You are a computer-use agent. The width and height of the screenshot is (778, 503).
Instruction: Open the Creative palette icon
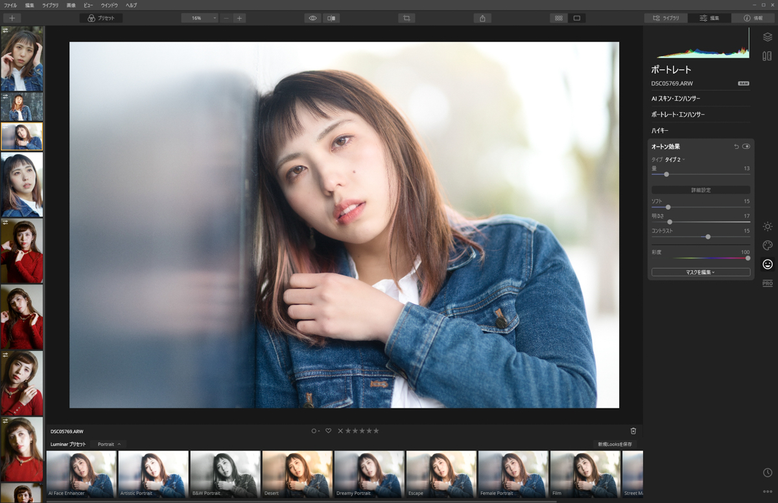(768, 245)
